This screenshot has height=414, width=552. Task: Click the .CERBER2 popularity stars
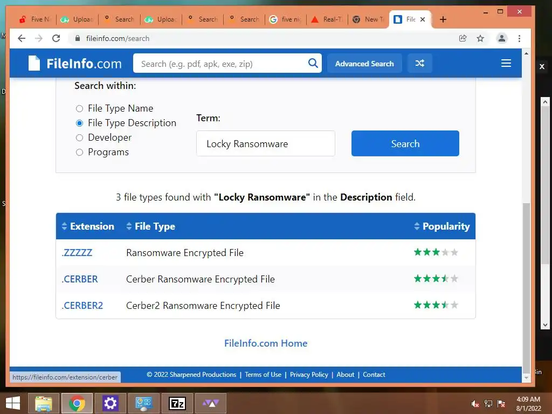(436, 305)
